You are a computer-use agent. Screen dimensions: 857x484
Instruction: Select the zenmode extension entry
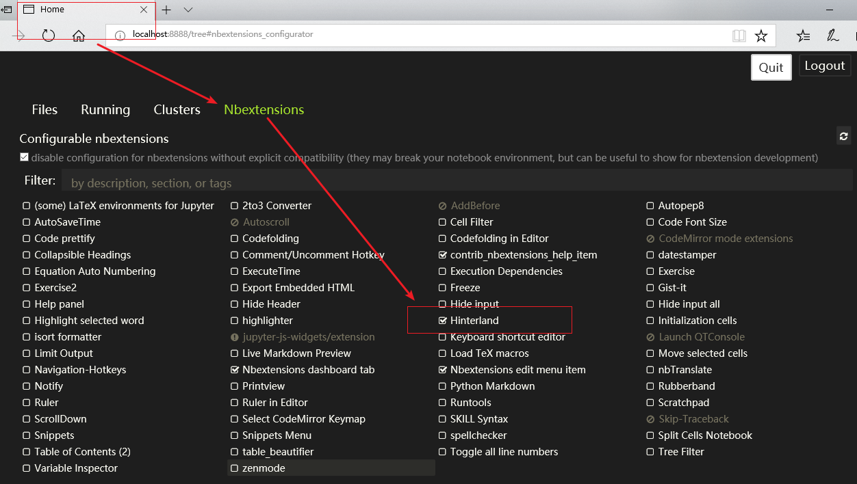[331, 468]
